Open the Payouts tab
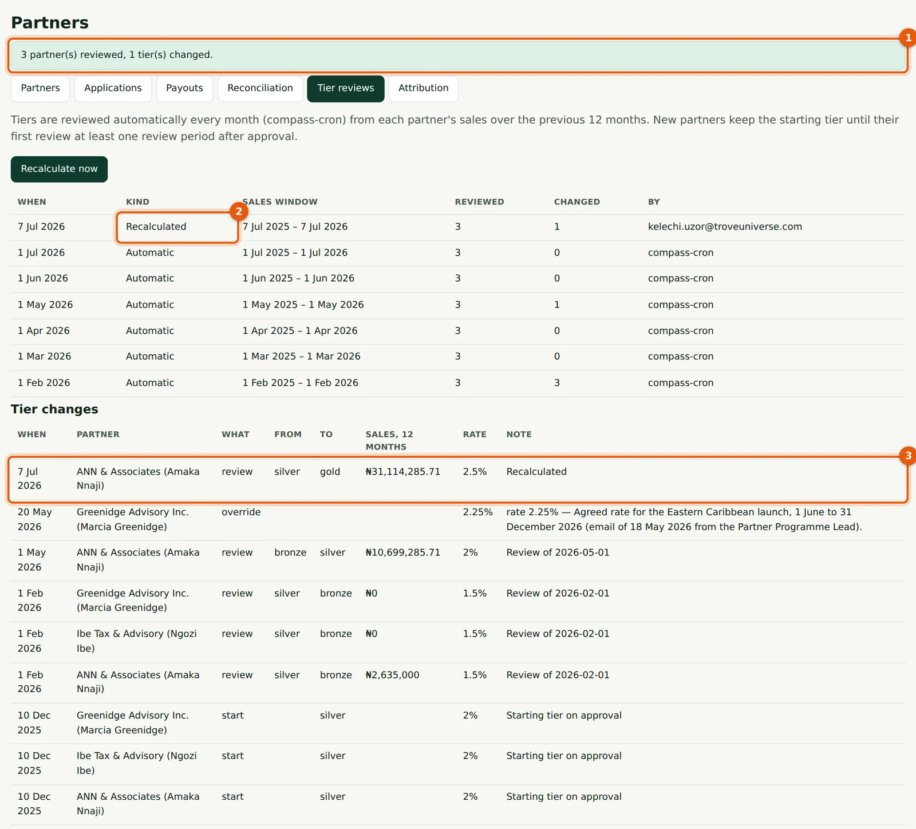916x829 pixels. pyautogui.click(x=184, y=88)
